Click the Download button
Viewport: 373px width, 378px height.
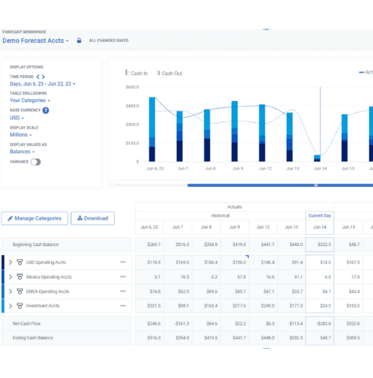coord(93,219)
